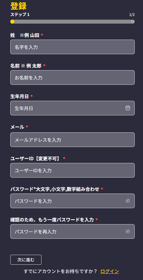
Task: Open the calendar picker for 生年月日
Action: tap(128, 108)
